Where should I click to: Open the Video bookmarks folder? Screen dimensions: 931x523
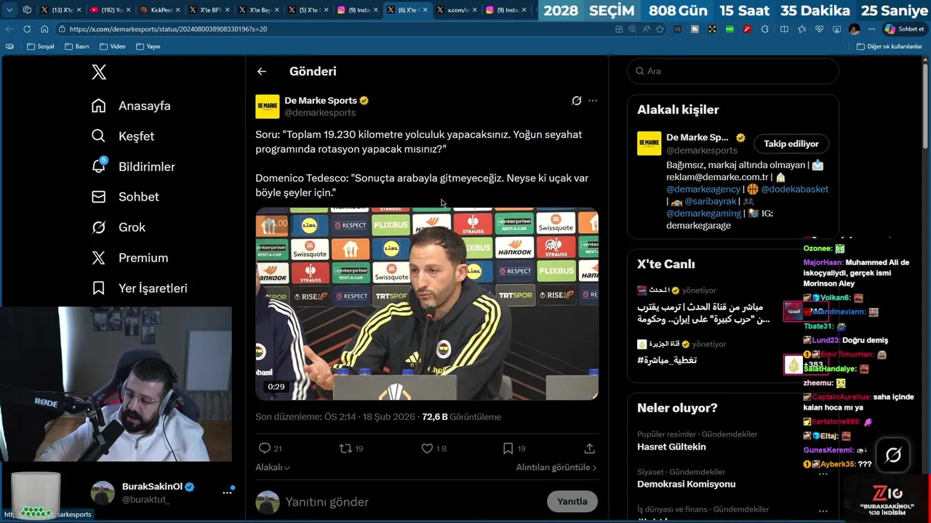(x=112, y=46)
